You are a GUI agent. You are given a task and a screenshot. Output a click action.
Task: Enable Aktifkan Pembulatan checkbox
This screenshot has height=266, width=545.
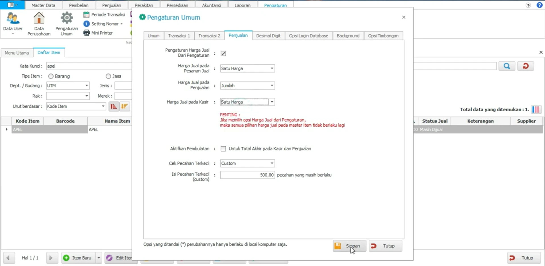[223, 149]
